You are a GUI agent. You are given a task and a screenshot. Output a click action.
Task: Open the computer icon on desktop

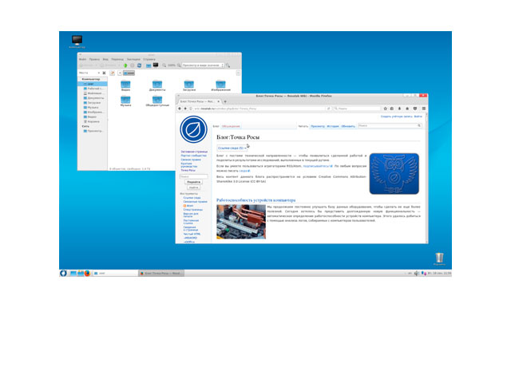click(77, 41)
